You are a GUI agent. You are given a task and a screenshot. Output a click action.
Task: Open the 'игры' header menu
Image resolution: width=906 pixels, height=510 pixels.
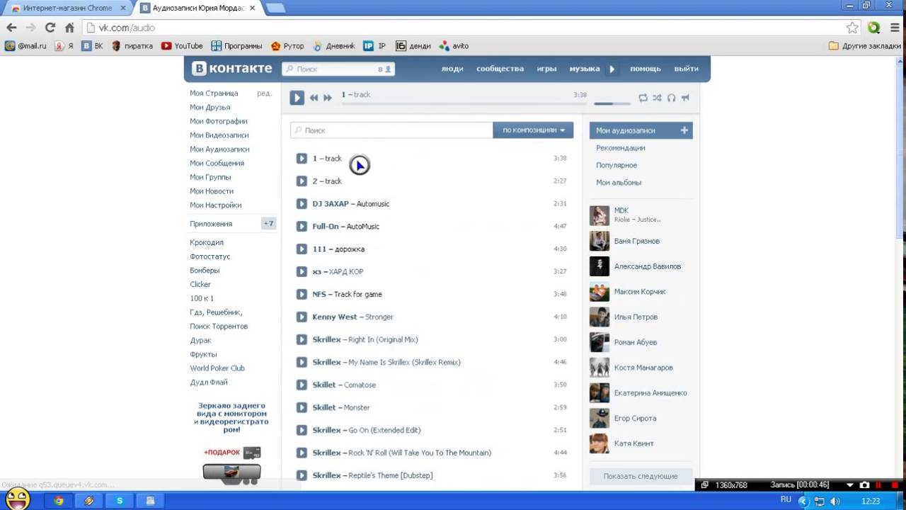click(546, 69)
